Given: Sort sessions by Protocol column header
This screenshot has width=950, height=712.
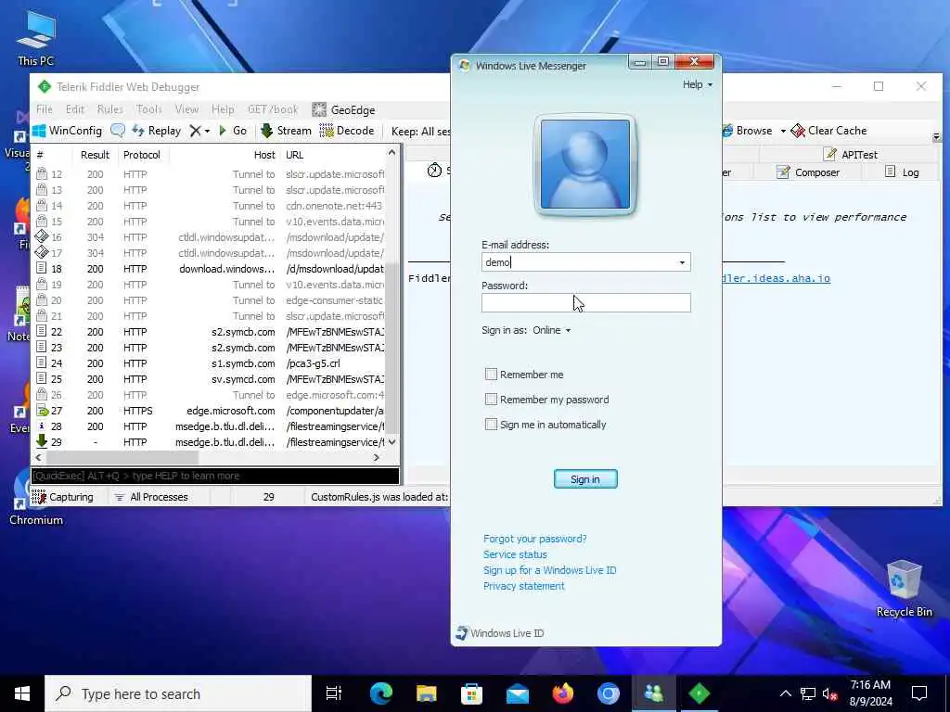Looking at the screenshot, I should pyautogui.click(x=142, y=155).
